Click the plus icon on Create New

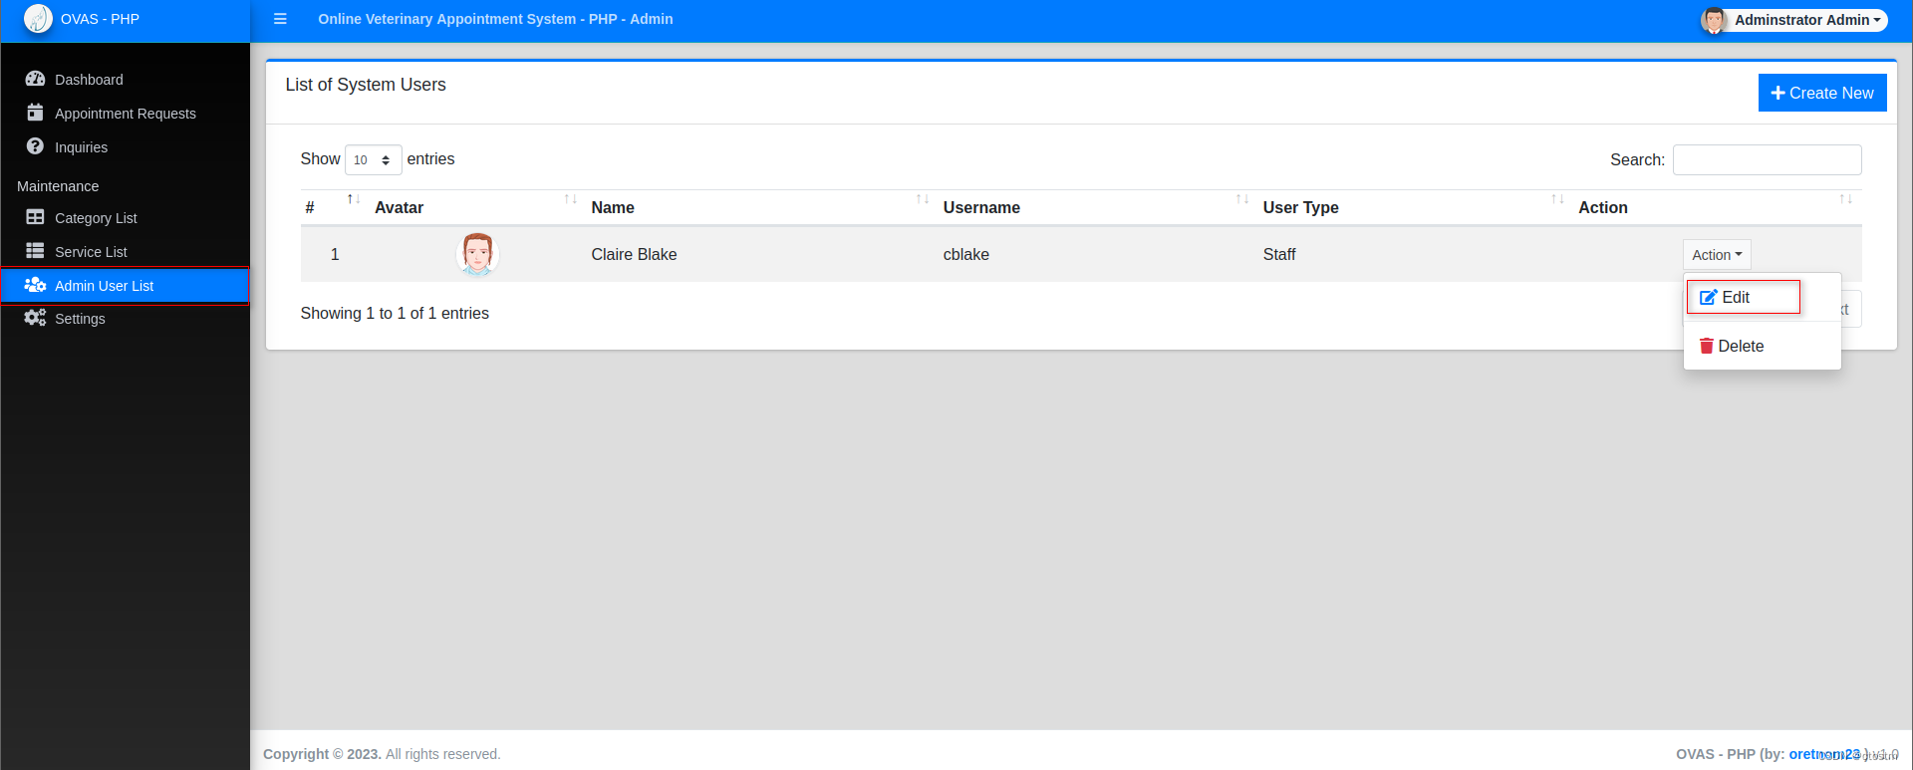point(1777,93)
